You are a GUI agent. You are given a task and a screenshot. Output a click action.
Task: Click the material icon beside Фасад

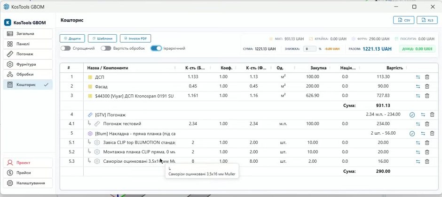point(90,87)
